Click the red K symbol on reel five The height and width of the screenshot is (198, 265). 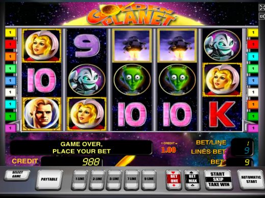tap(222, 114)
